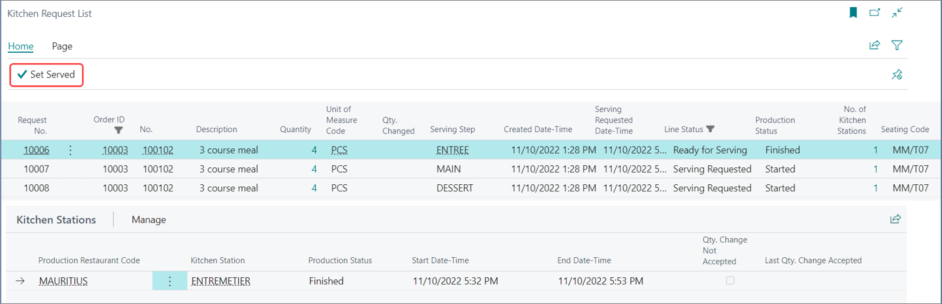The image size is (942, 304).
Task: Select the Home tab
Action: tap(21, 46)
